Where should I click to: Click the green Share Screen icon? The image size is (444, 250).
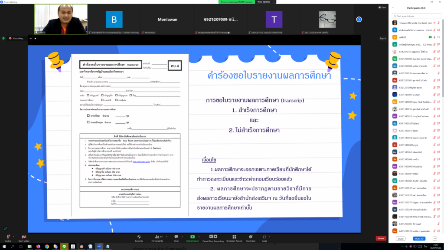pos(193,237)
